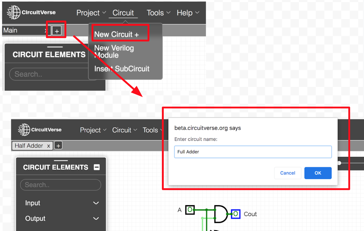
Task: Cancel the circuit name dialog
Action: coord(287,173)
